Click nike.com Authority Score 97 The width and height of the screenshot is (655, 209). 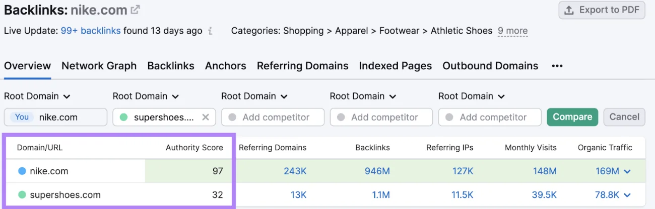[x=218, y=171]
